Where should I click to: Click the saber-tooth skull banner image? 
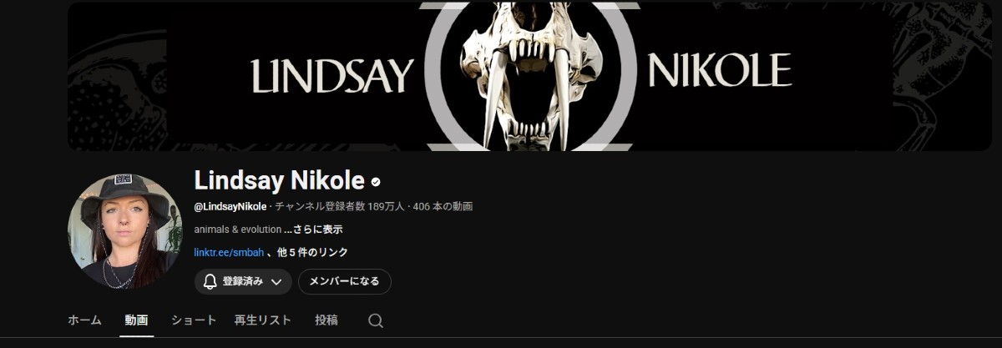point(534,77)
